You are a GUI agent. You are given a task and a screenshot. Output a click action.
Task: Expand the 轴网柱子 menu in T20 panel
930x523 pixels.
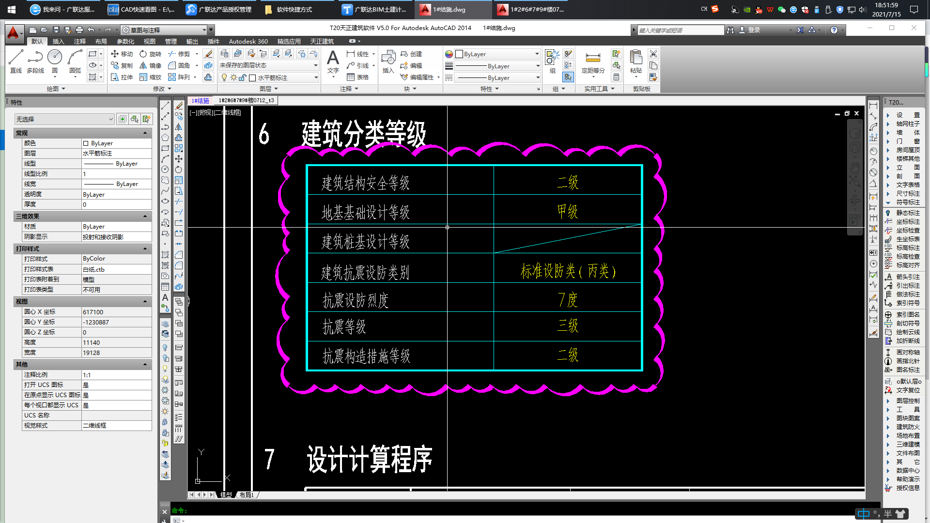point(903,124)
